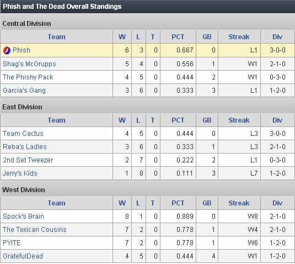This screenshot has height=264, width=295.
Task: Open Garcia's Gang team page
Action: point(24,91)
